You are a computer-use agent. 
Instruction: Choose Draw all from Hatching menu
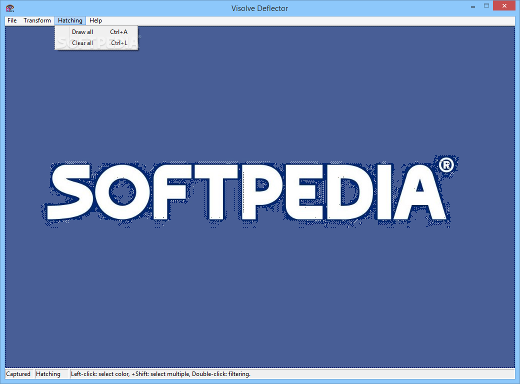[96, 32]
